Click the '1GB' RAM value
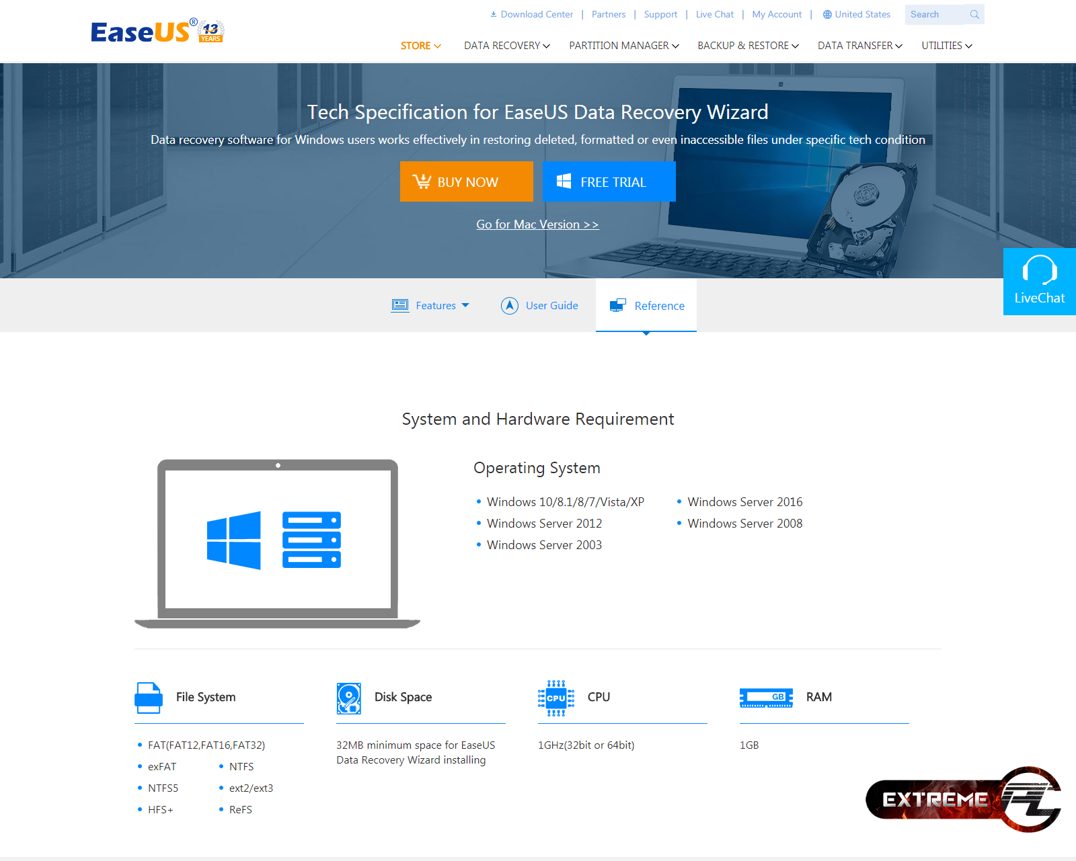This screenshot has height=861, width=1076. pos(749,745)
